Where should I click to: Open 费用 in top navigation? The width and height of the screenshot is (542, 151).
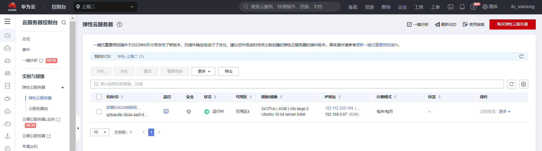[x=386, y=7]
